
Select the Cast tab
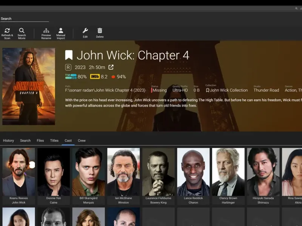click(68, 140)
